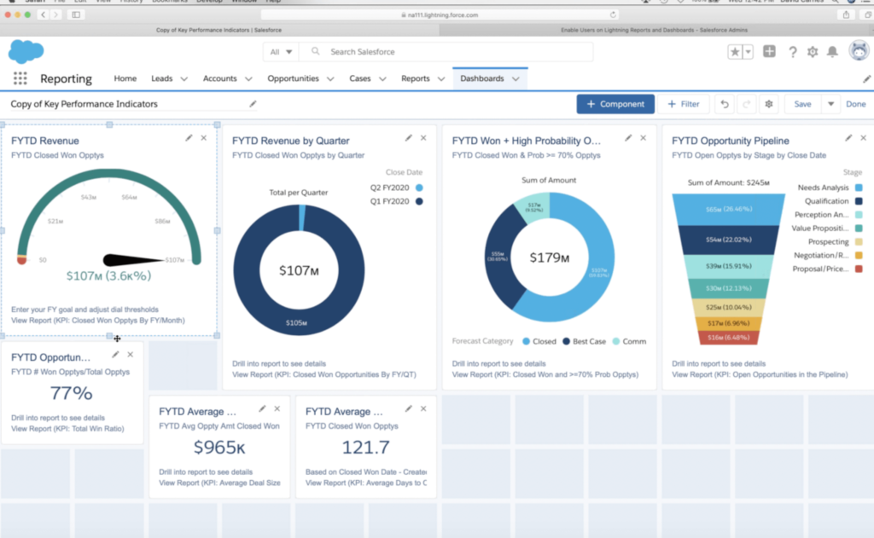Remove FYTD Revenue by Quarter component
This screenshot has height=538, width=874.
click(423, 137)
